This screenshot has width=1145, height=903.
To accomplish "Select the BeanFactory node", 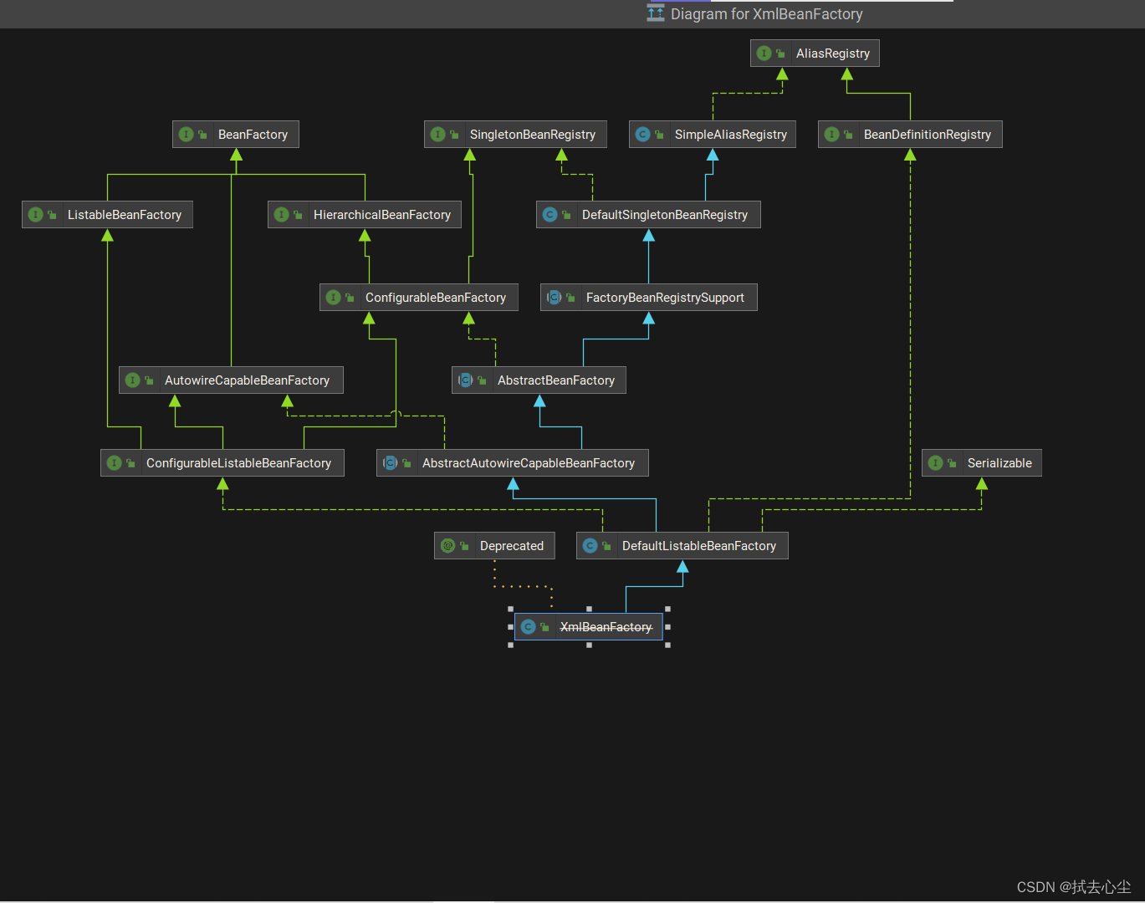I will click(x=236, y=135).
